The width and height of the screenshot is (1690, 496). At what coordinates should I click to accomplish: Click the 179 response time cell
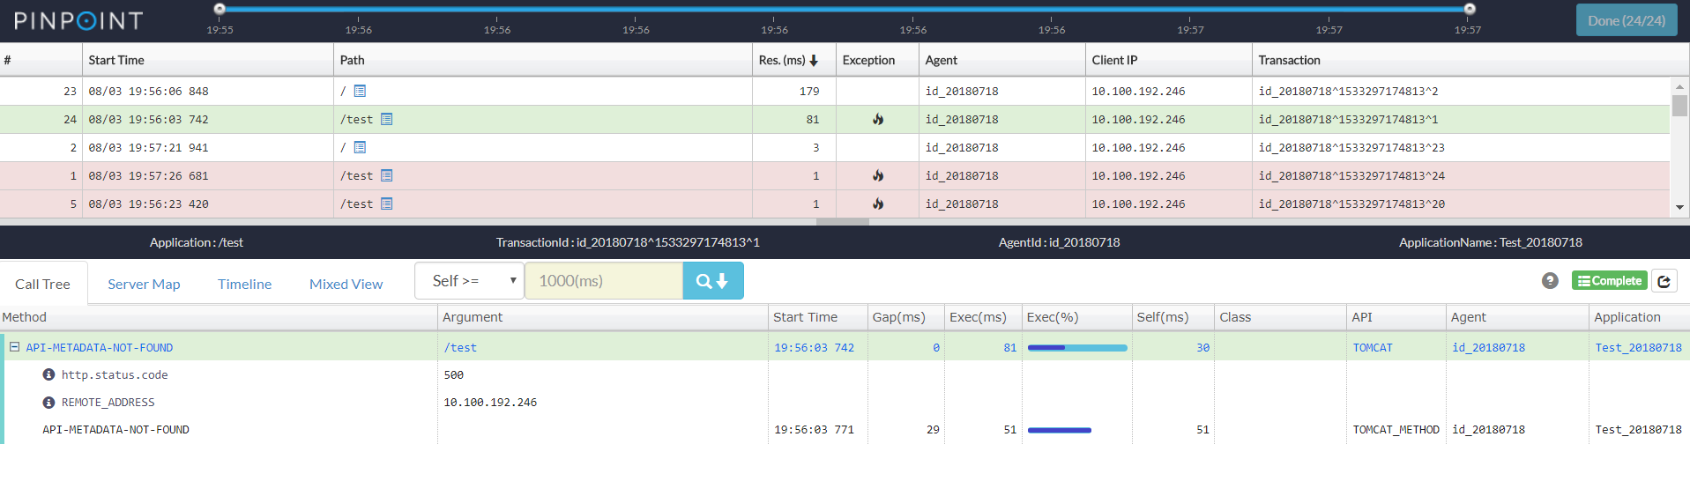(x=793, y=91)
